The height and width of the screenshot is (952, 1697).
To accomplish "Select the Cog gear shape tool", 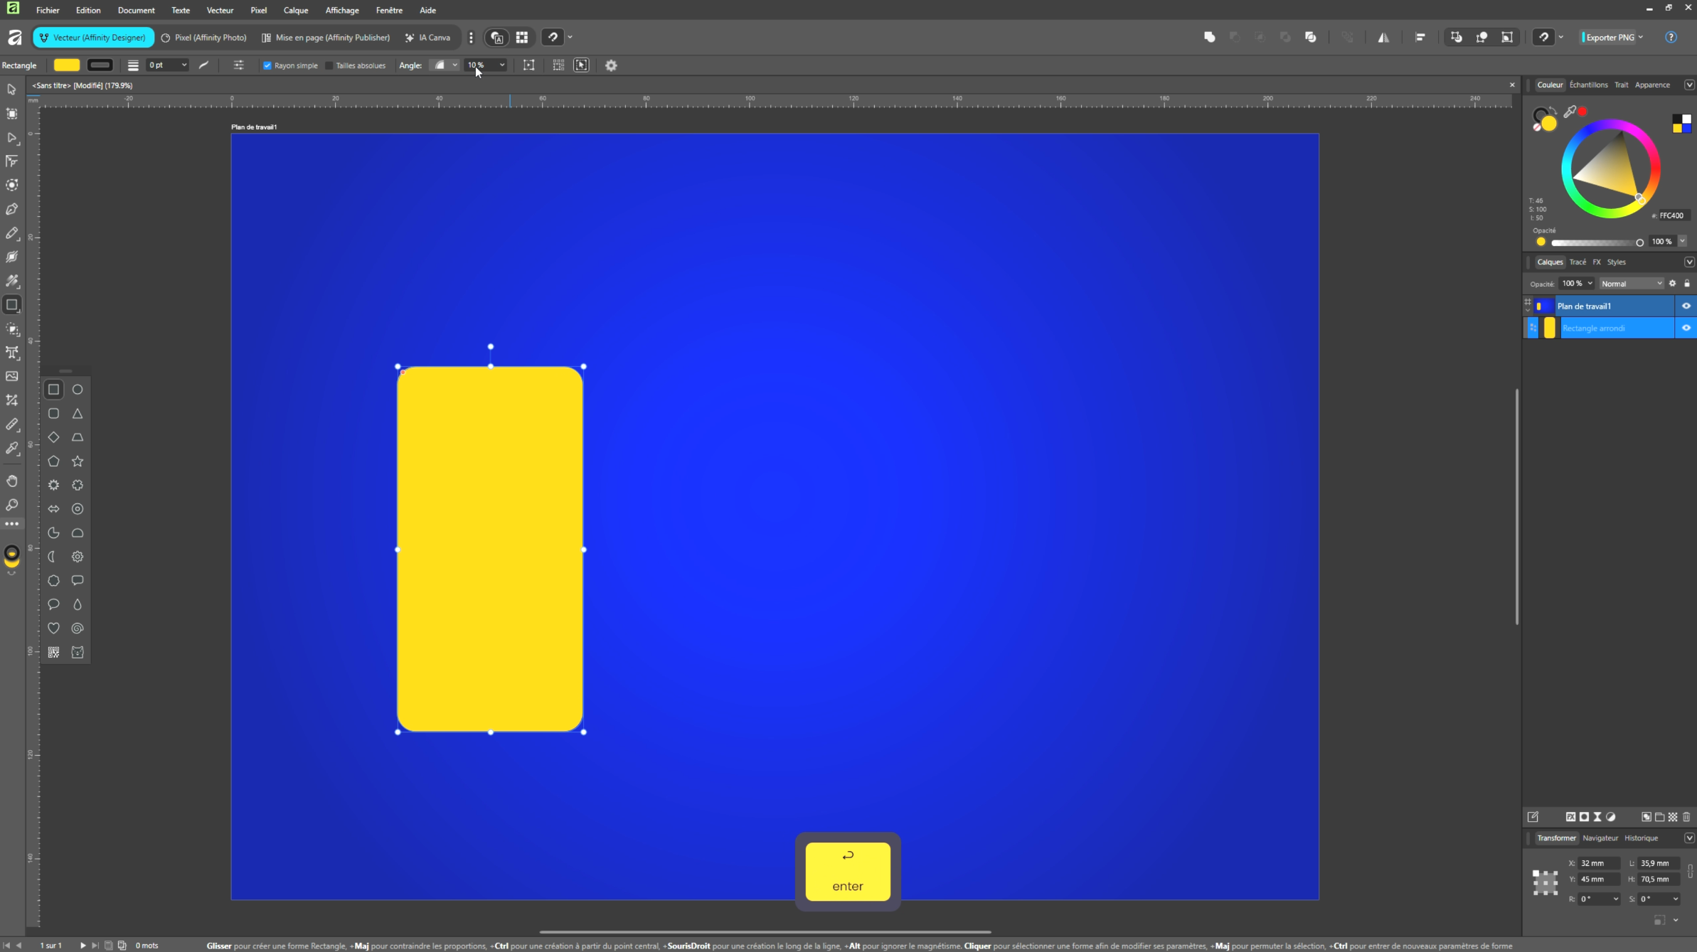I will [x=78, y=557].
